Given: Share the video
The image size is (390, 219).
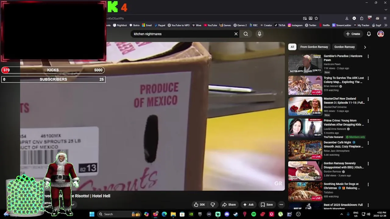Looking at the screenshot, I should pyautogui.click(x=229, y=205).
